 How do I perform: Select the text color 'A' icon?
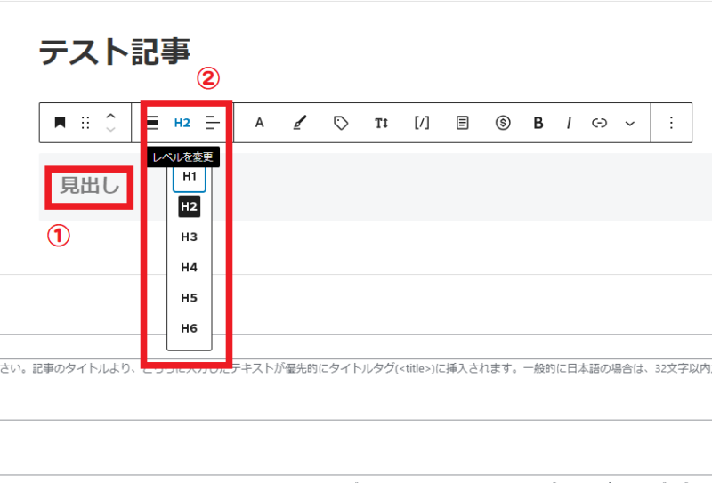[x=260, y=123]
